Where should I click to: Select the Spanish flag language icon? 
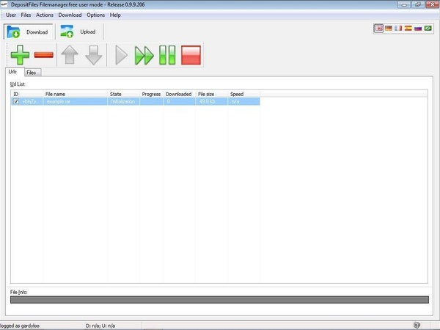[408, 29]
